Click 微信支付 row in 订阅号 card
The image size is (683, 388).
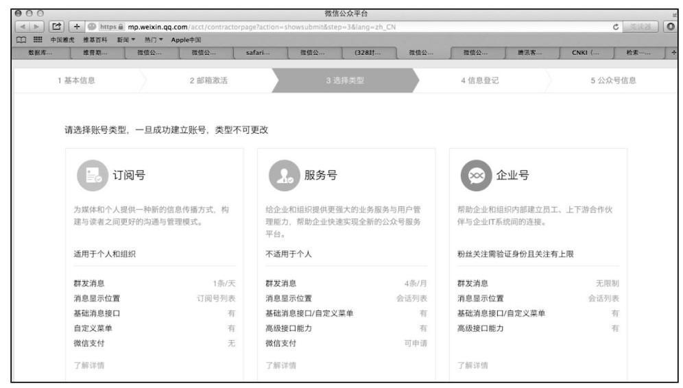click(x=154, y=343)
